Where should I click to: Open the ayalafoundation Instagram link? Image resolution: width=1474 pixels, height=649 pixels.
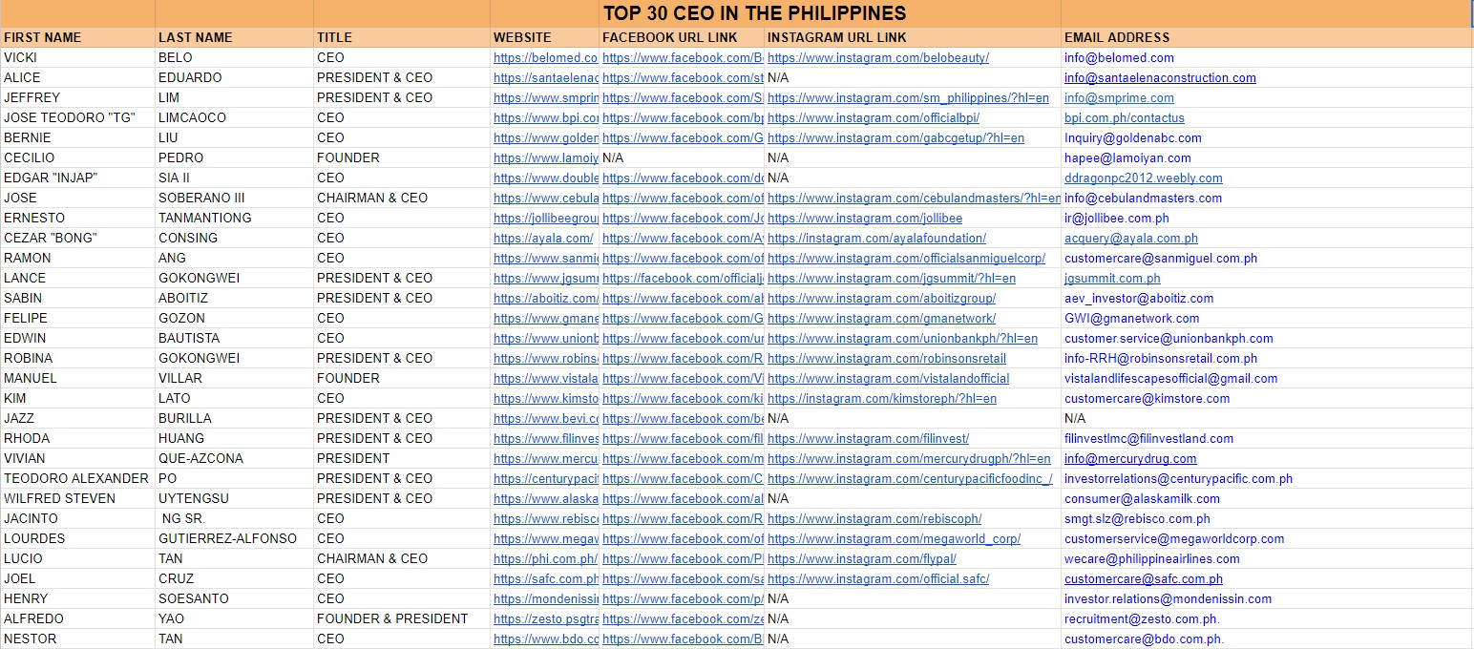876,239
